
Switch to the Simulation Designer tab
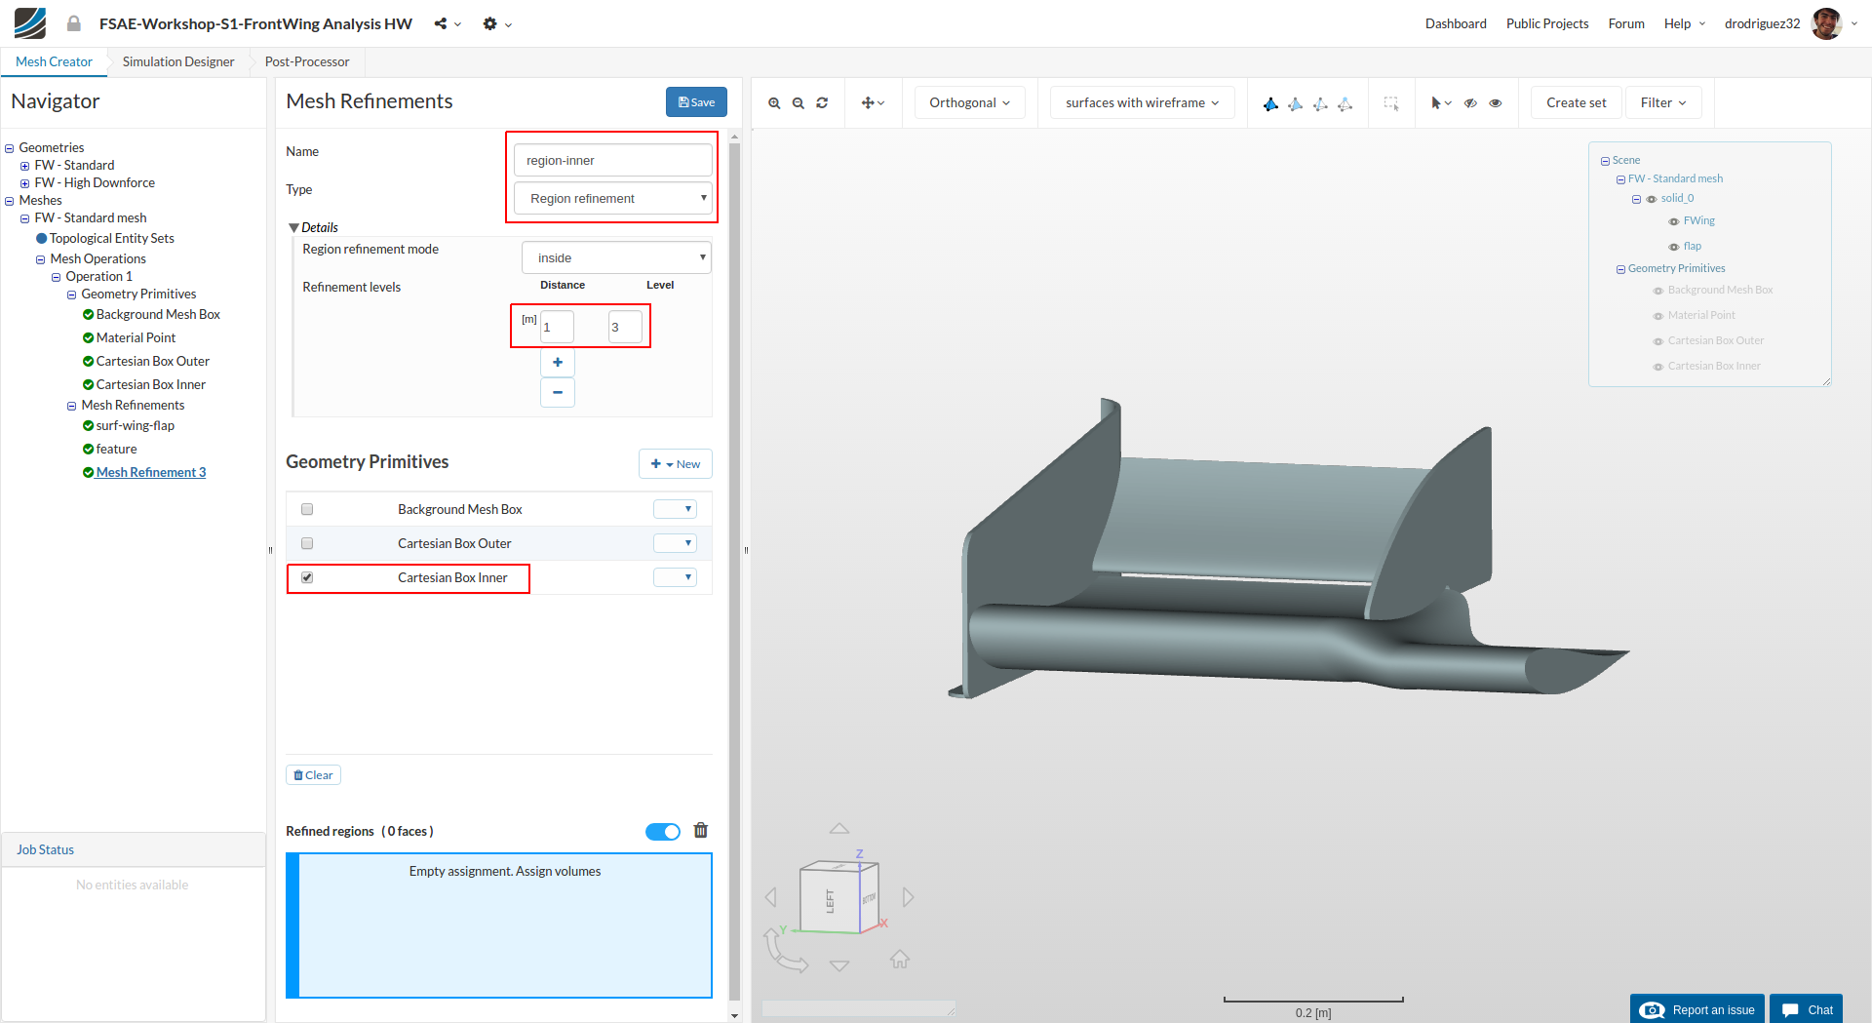coord(178,61)
